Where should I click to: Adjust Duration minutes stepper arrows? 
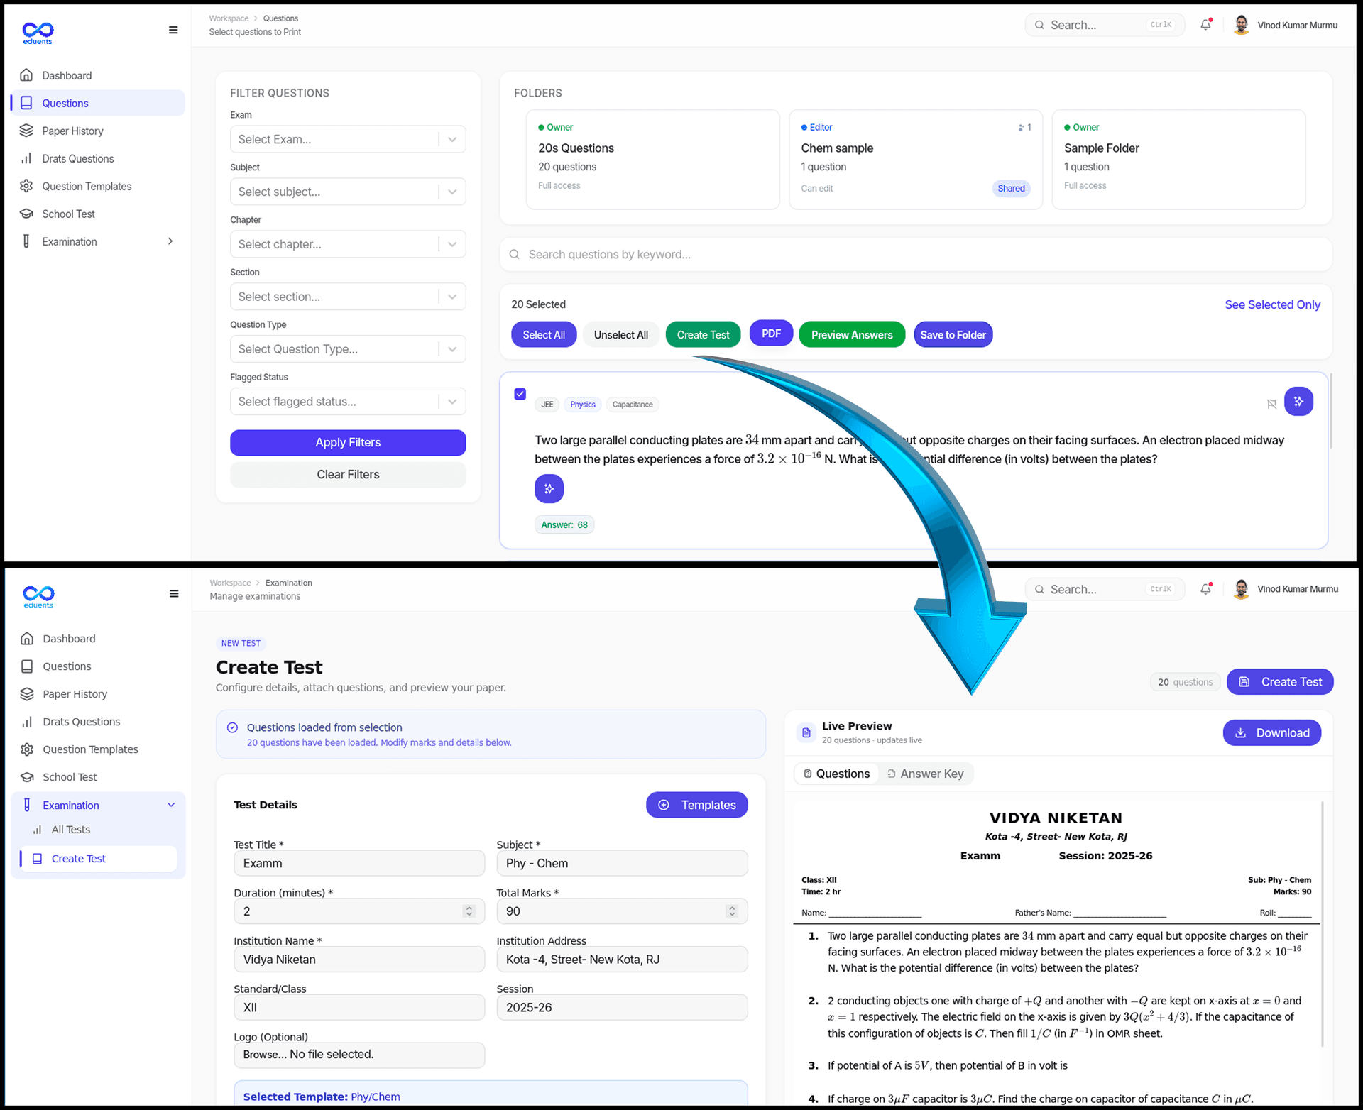(469, 911)
